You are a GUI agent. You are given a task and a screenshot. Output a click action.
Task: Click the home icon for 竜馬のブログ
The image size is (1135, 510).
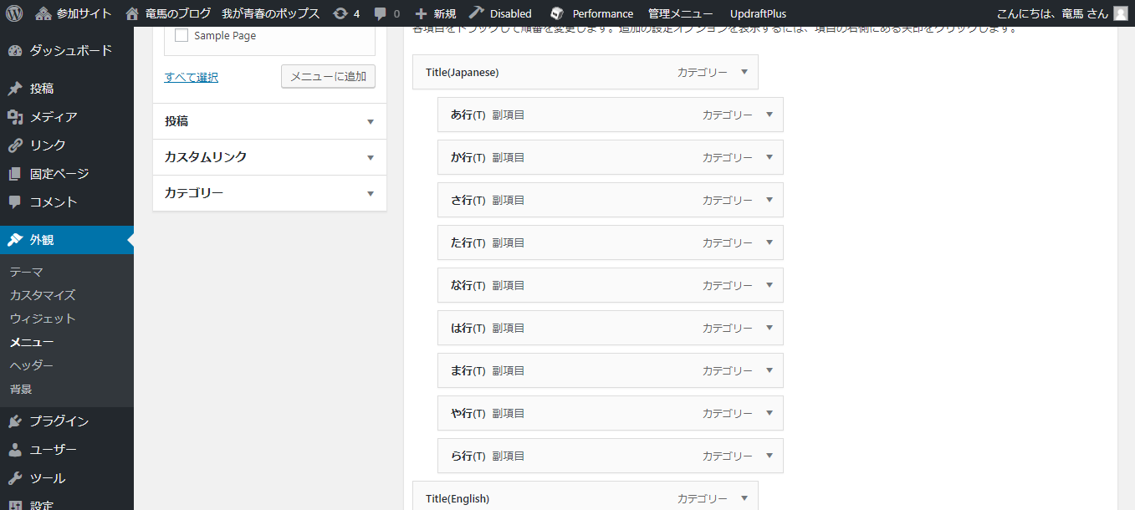[x=132, y=13]
